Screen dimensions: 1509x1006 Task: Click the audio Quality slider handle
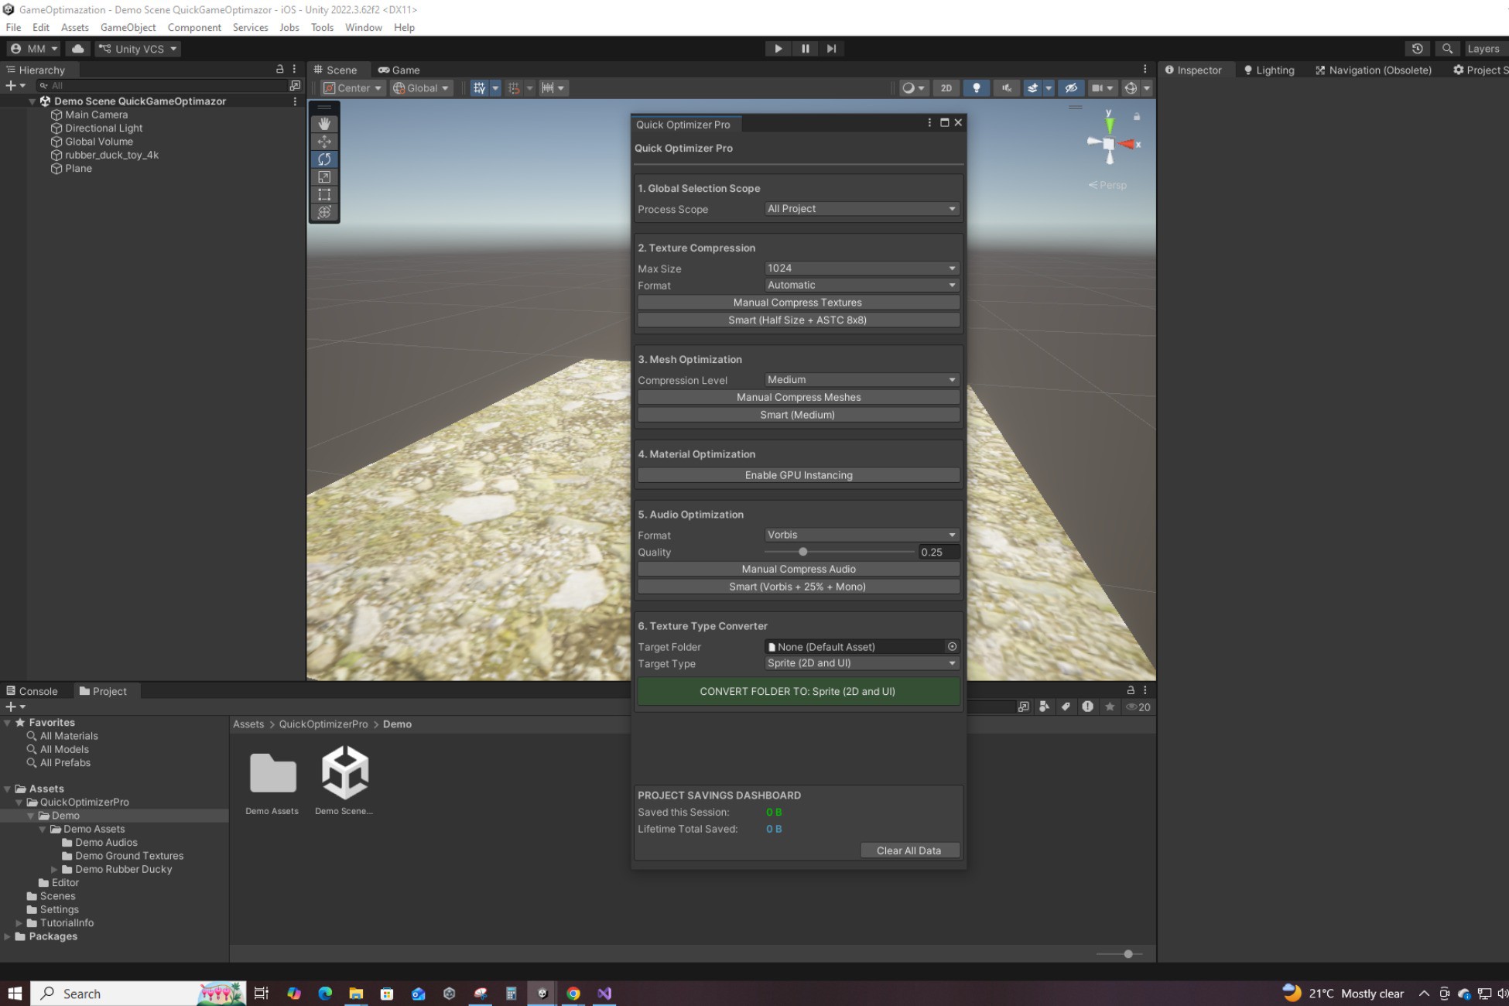coord(803,552)
